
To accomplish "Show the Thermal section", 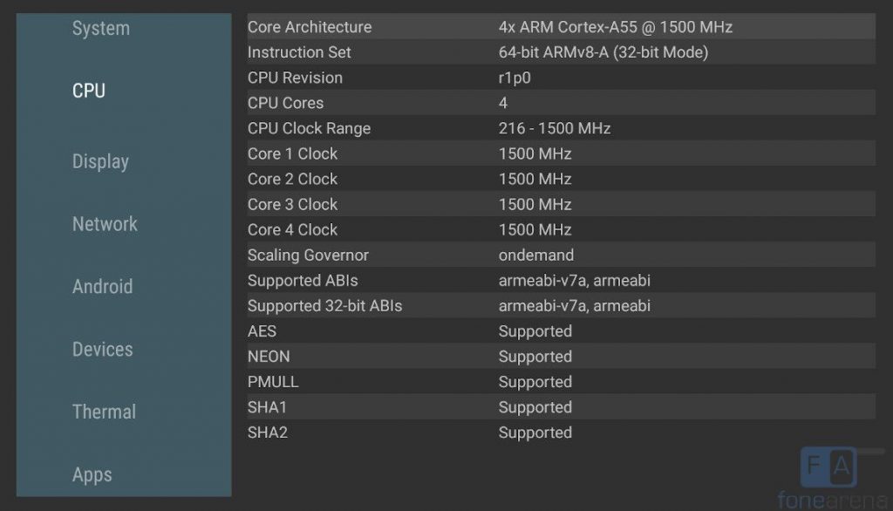I will tap(105, 412).
